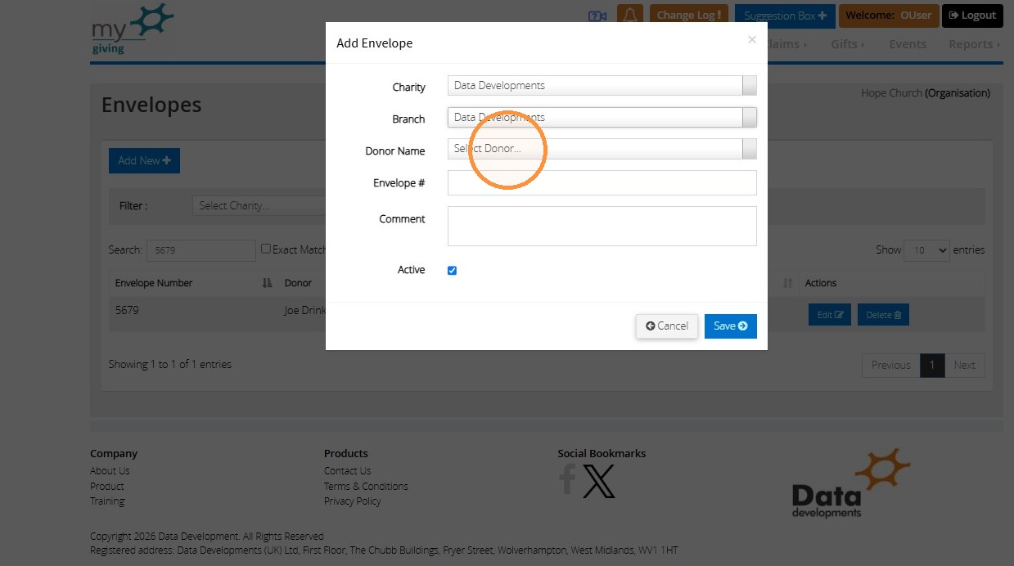
Task: Click the Welcome OUser badge
Action: (888, 16)
